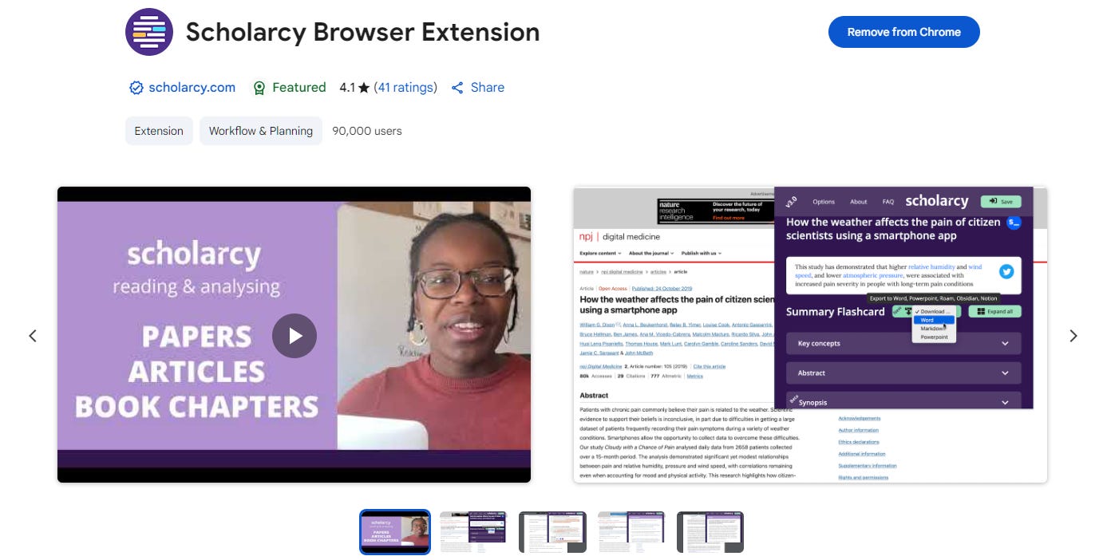This screenshot has width=1103, height=560.
Task: Open the 41 ratings link
Action: pyautogui.click(x=405, y=88)
